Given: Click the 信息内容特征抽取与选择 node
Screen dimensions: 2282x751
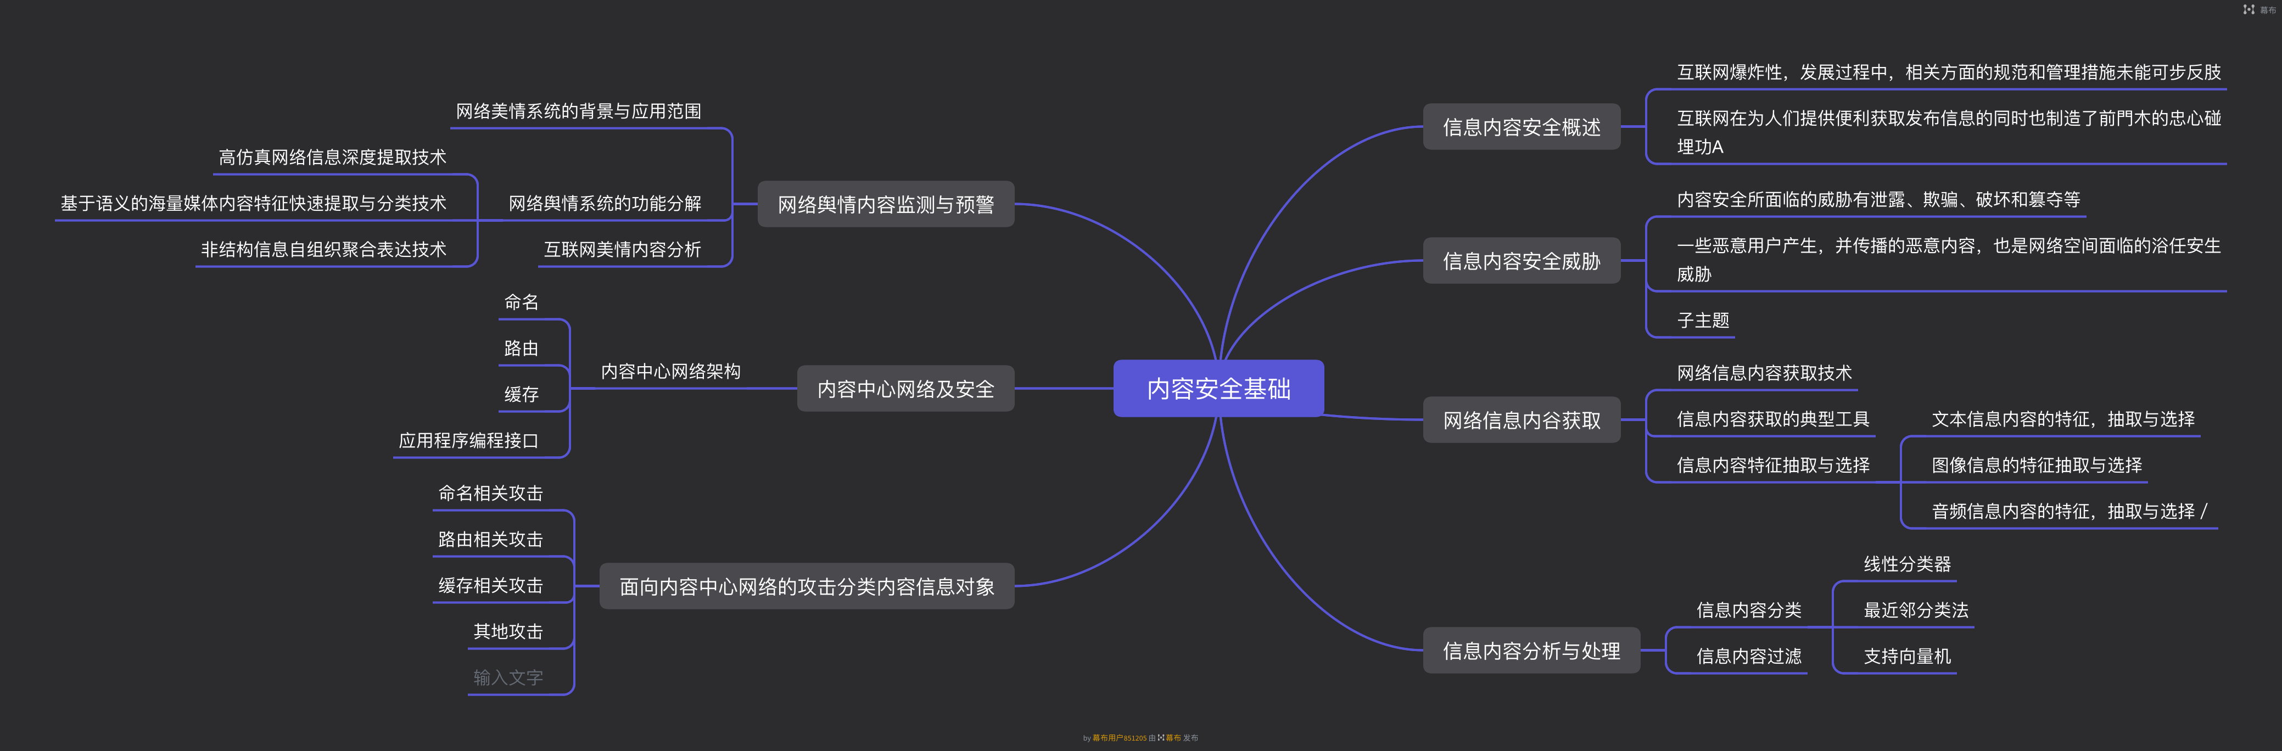Looking at the screenshot, I should point(1772,465).
